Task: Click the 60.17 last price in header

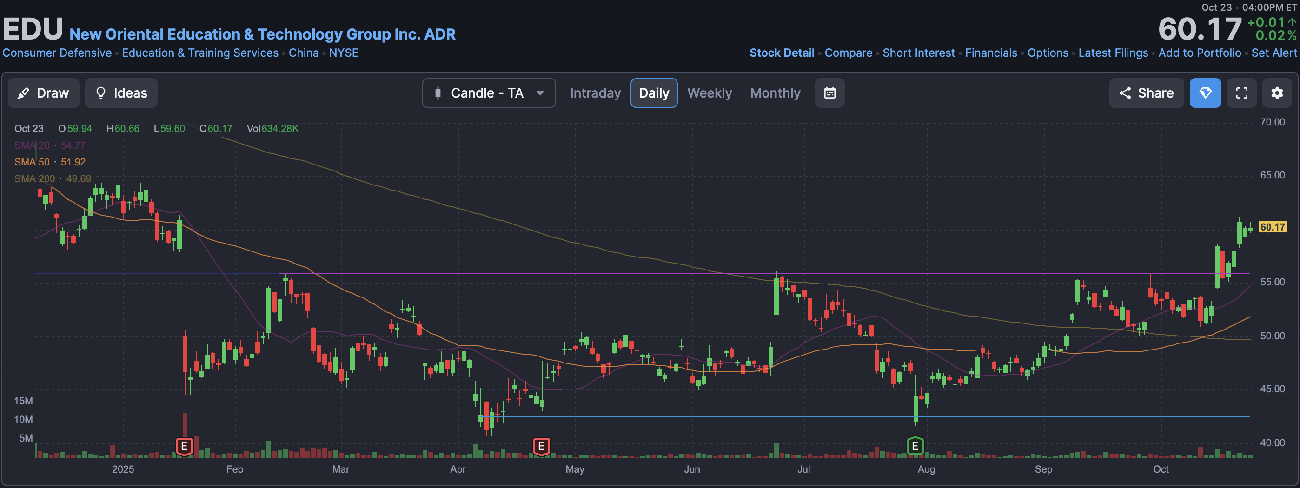Action: point(1200,29)
